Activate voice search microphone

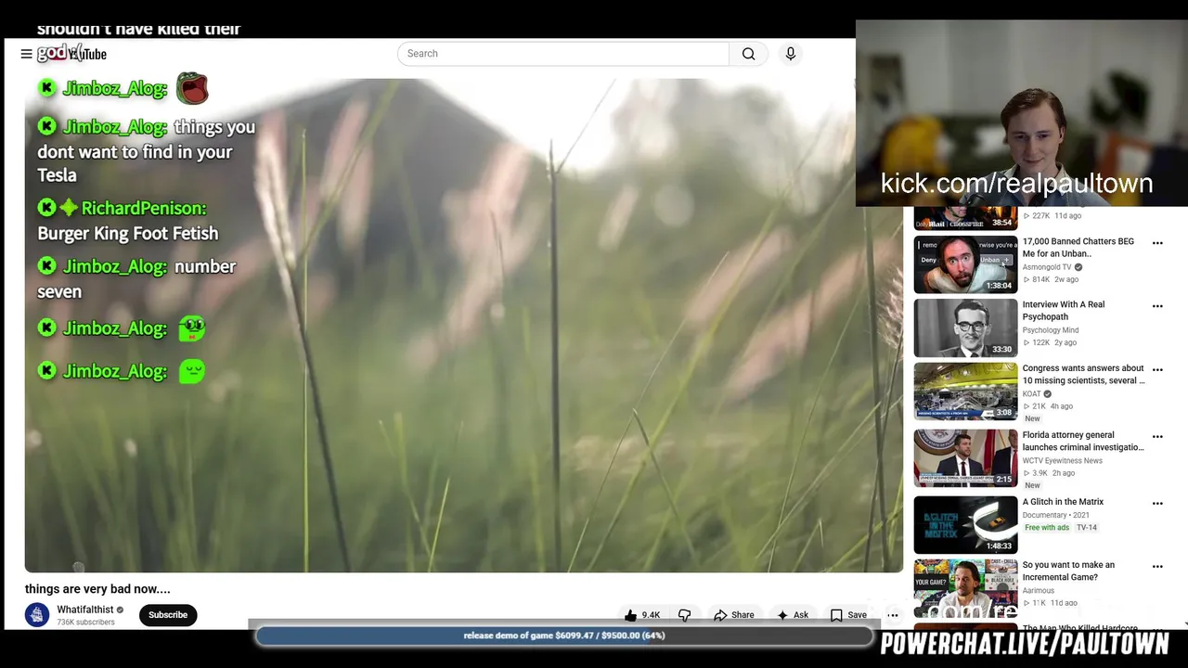pyautogui.click(x=791, y=54)
